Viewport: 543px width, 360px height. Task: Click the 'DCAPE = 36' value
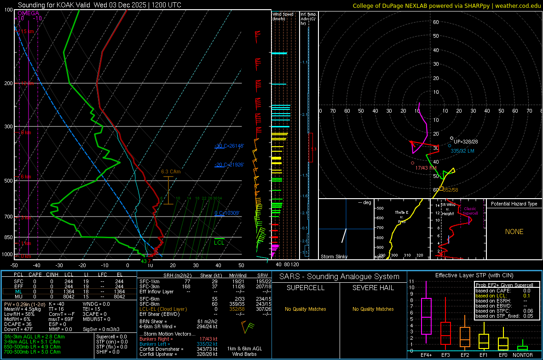click(x=17, y=324)
